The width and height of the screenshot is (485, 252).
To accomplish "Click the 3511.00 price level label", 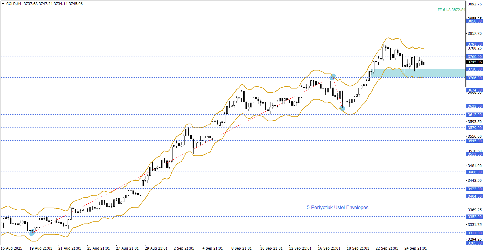I will pos(475,154).
